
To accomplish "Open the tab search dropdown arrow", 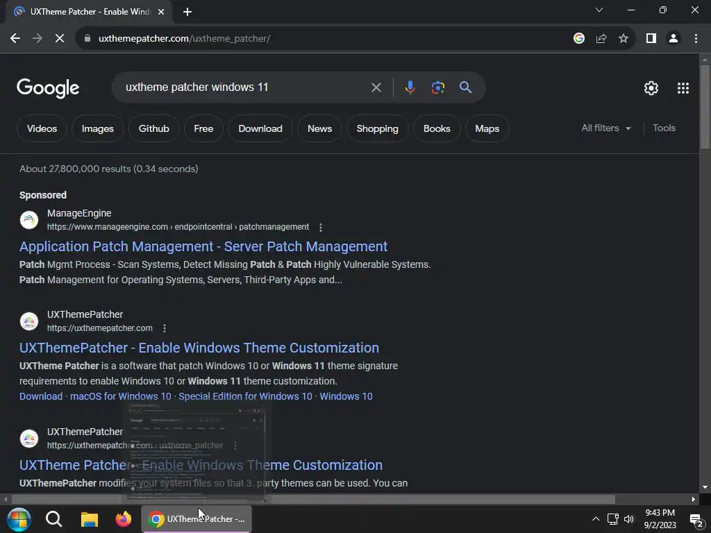I will point(599,10).
